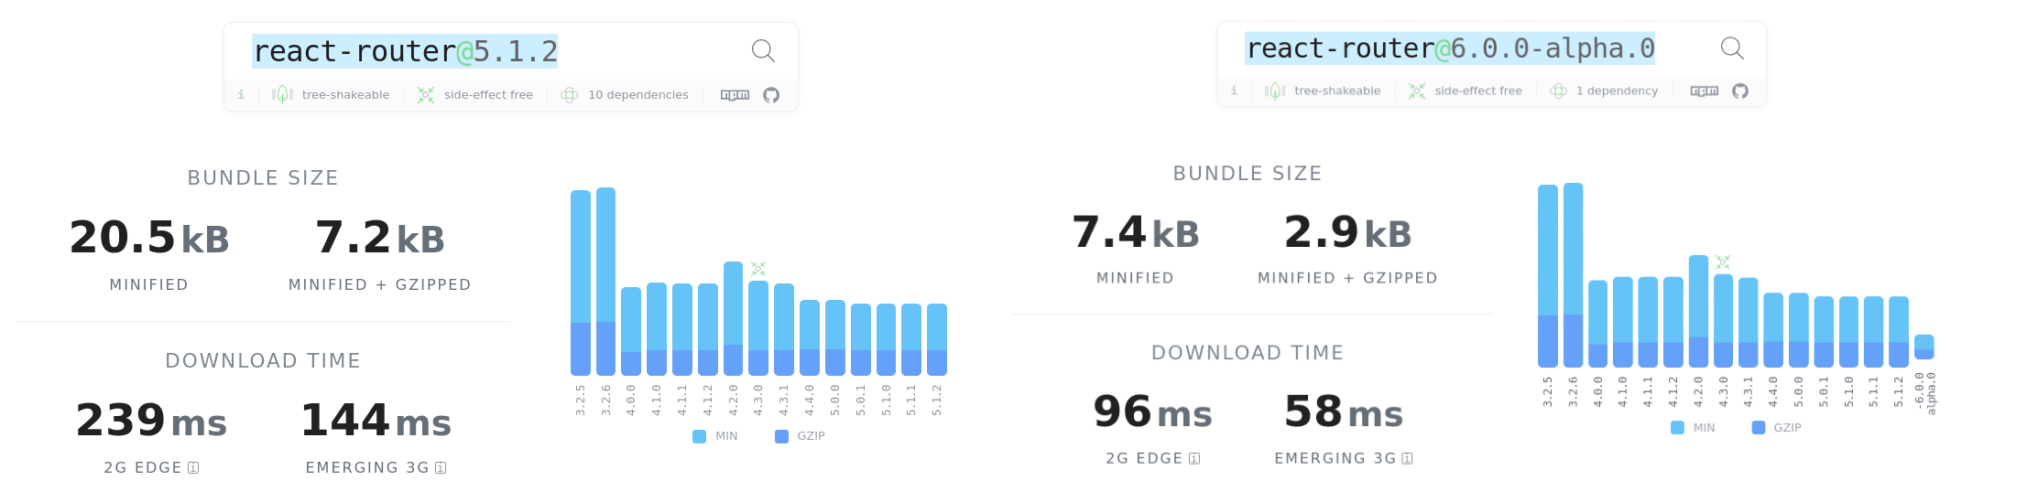The height and width of the screenshot is (502, 2027).
Task: Select the 3.2.5 bar in the 5.1.2 chart
Action: click(581, 283)
